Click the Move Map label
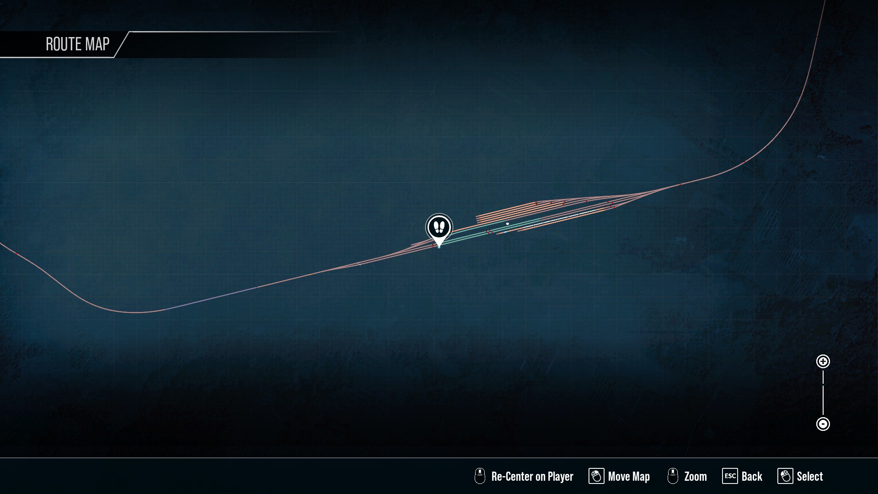The width and height of the screenshot is (878, 494). coord(629,477)
